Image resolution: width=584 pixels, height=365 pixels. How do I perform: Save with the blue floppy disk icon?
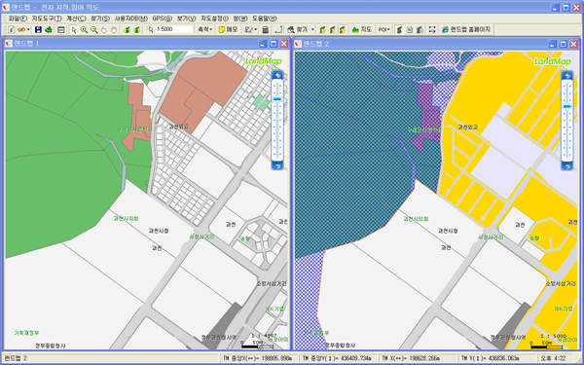pyautogui.click(x=38, y=29)
